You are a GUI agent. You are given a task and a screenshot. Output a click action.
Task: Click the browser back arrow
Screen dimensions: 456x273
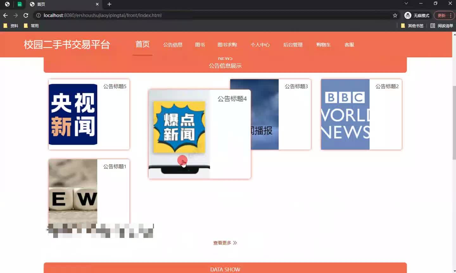pos(5,15)
